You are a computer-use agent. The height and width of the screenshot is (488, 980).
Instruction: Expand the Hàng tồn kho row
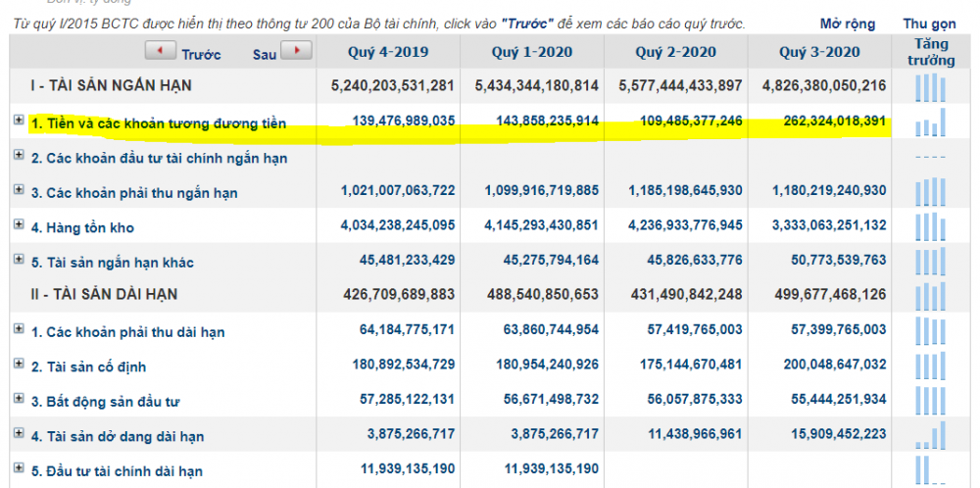[x=19, y=224]
